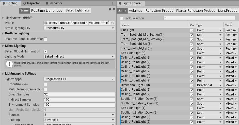The image size is (239, 125).
Task: Click the Lighting tab lightbulb icon
Action: pos(3,3)
